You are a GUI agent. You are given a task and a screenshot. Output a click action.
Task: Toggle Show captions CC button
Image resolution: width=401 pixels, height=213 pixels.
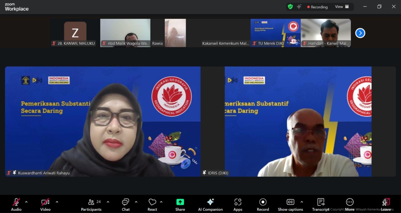[x=290, y=202]
